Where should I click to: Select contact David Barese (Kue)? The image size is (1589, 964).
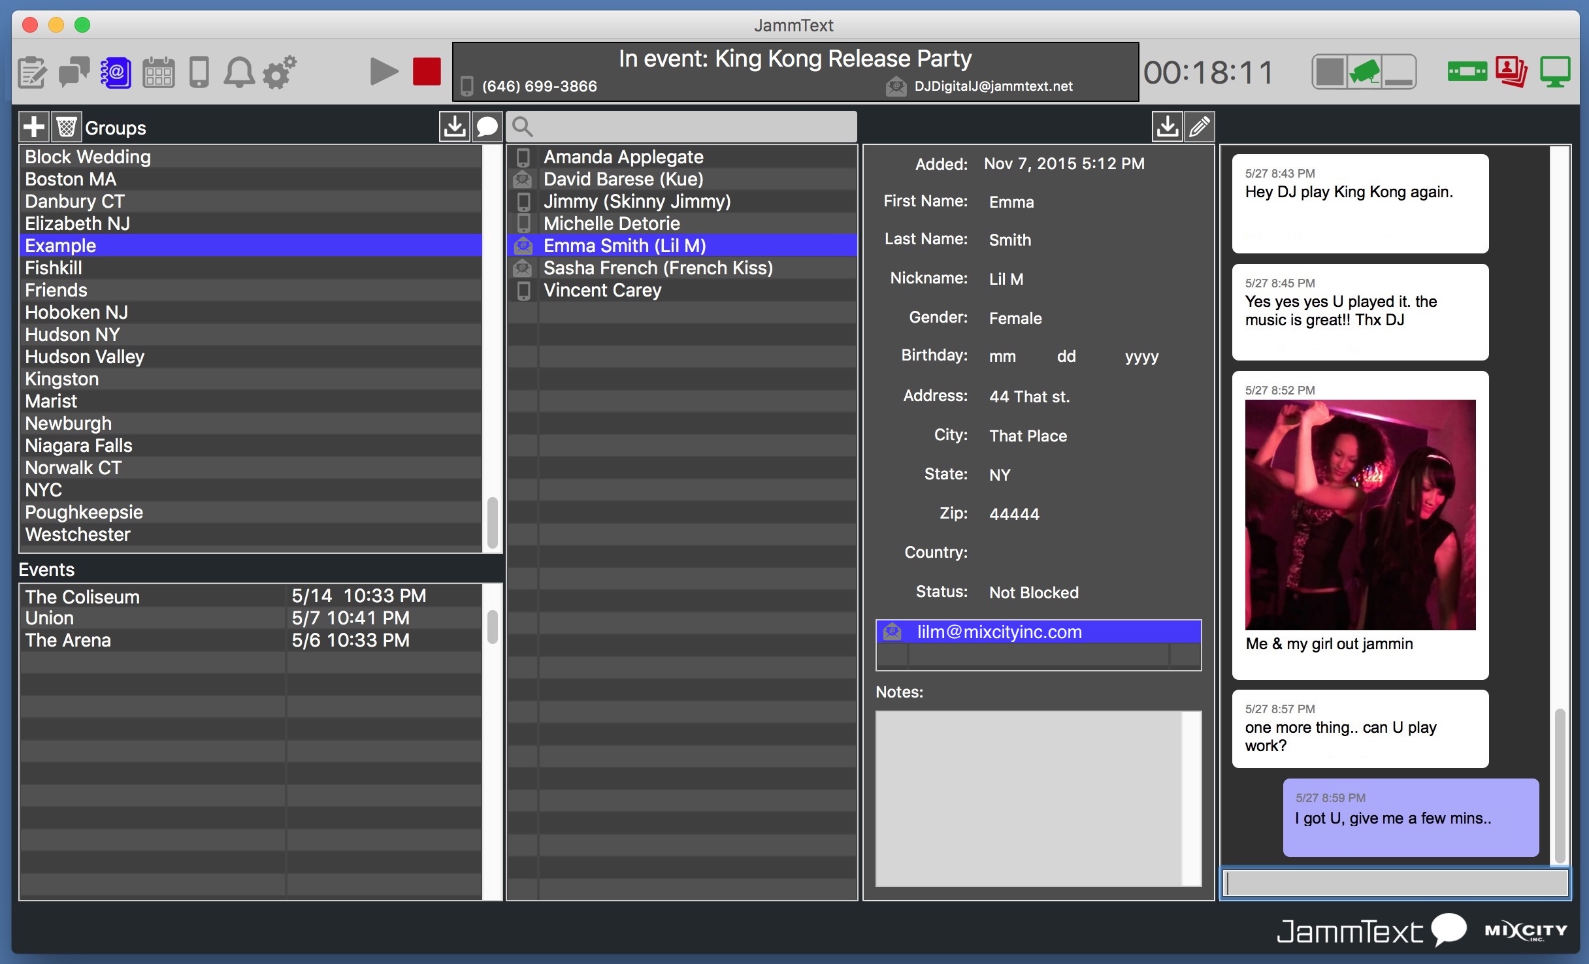pyautogui.click(x=682, y=179)
